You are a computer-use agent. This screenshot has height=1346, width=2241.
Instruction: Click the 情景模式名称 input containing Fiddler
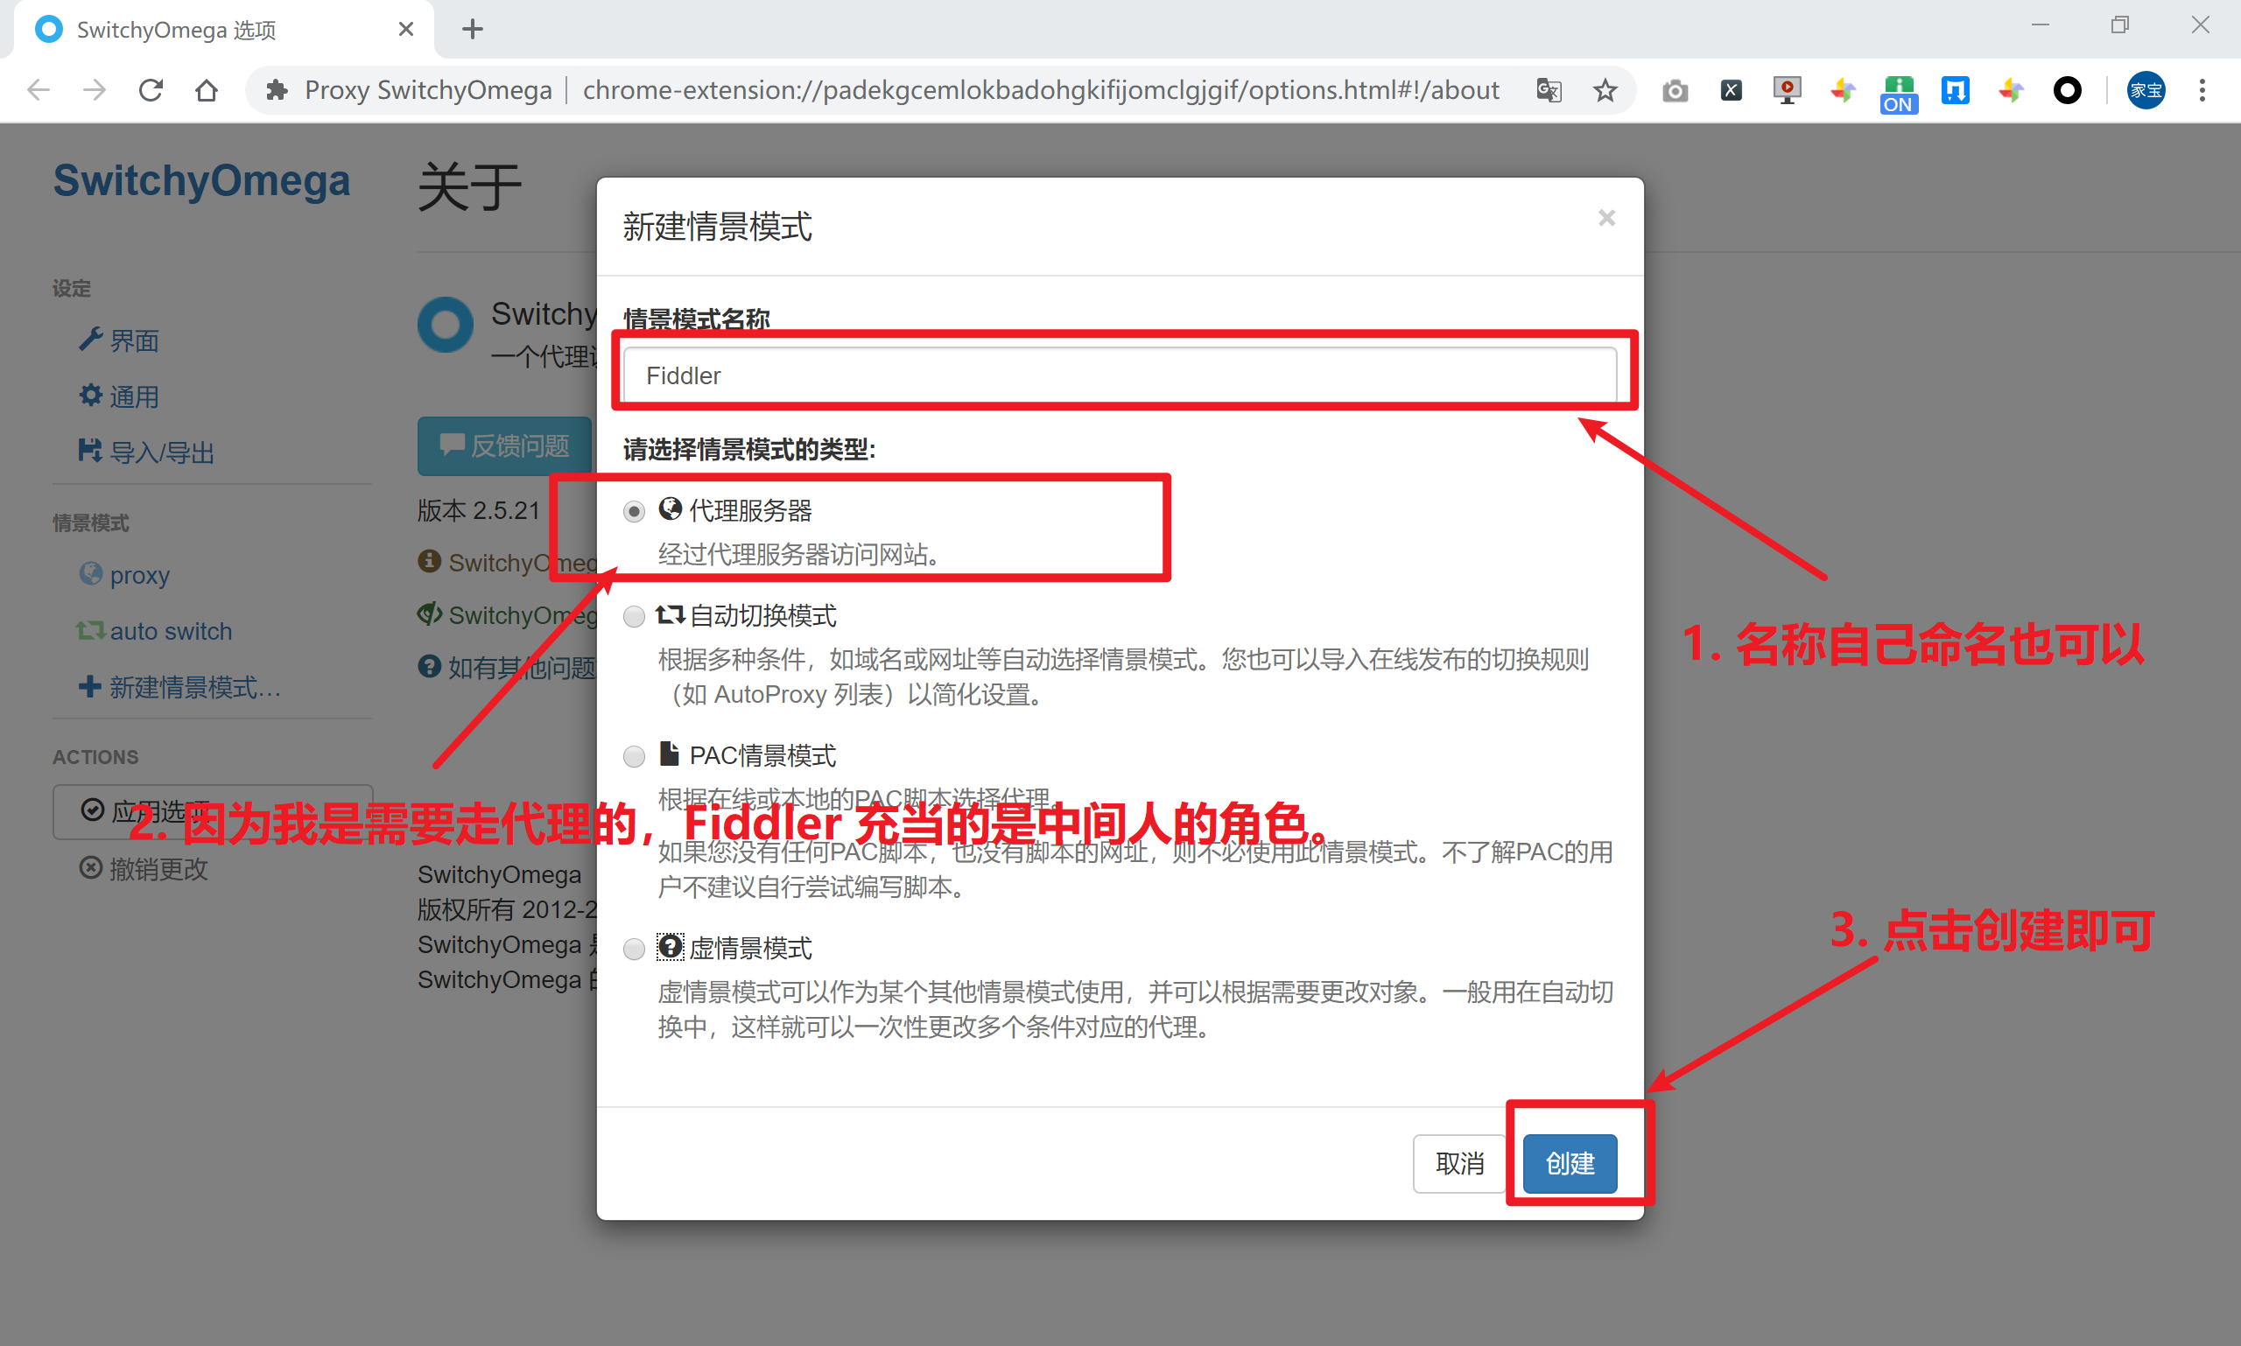(1120, 375)
